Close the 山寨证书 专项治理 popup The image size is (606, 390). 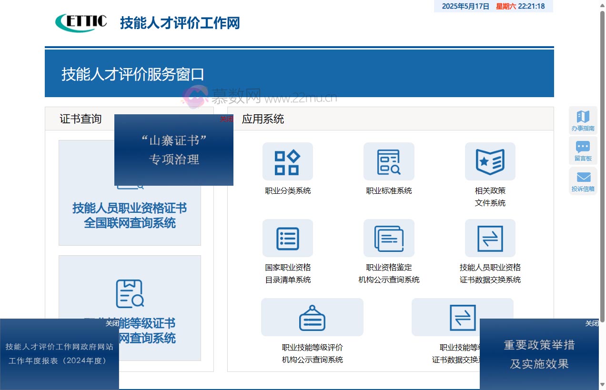pos(227,118)
